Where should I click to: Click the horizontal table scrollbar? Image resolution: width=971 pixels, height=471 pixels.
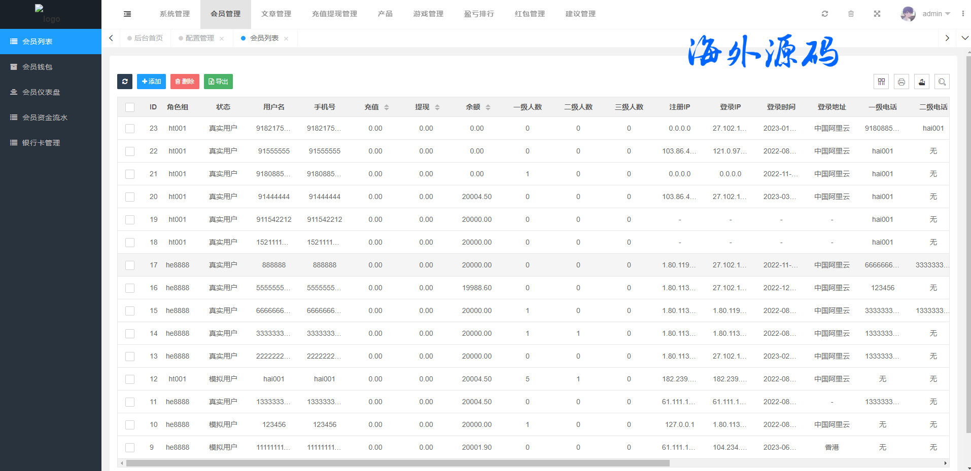398,463
